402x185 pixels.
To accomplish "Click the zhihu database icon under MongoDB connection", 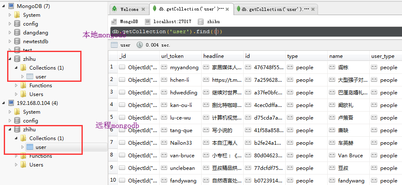I will point(17,59).
